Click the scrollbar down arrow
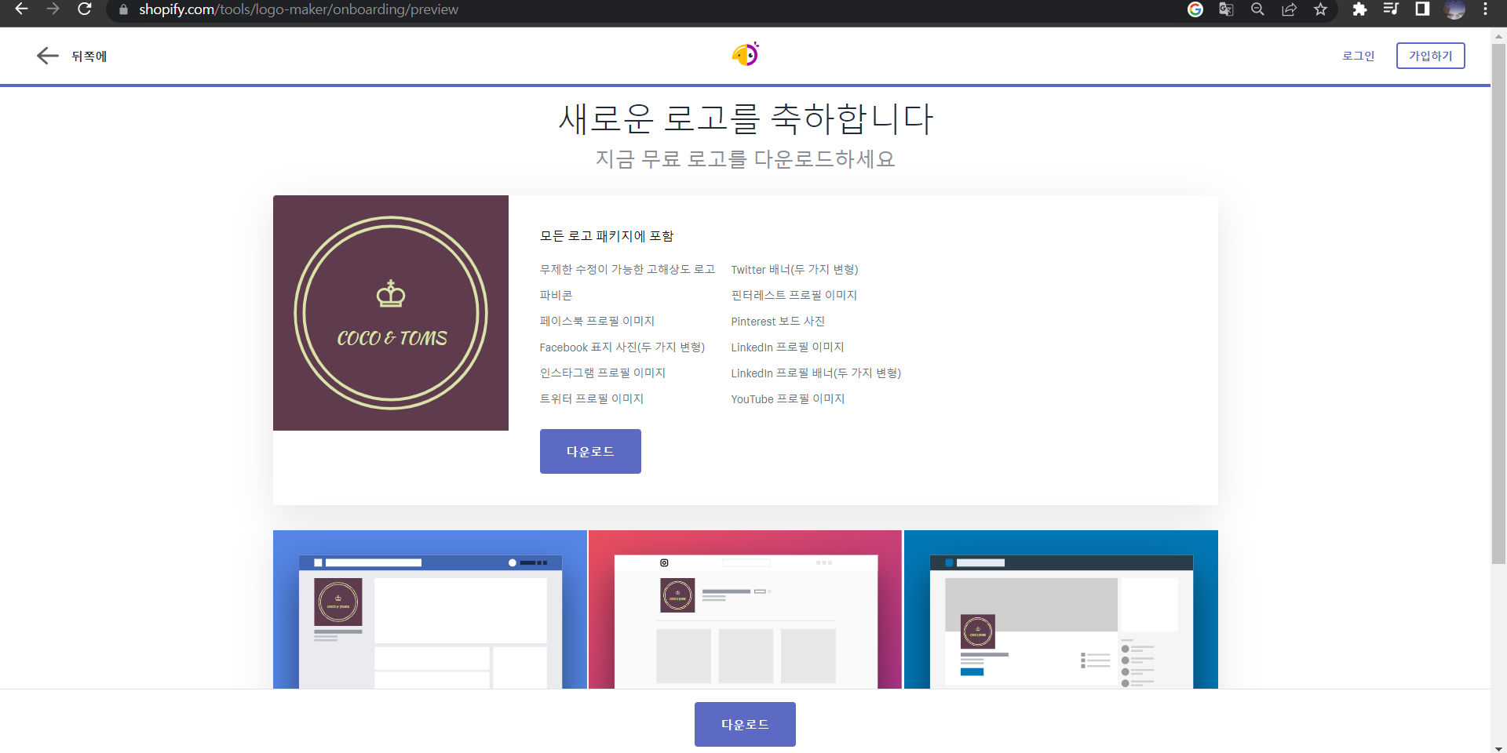 (1498, 746)
